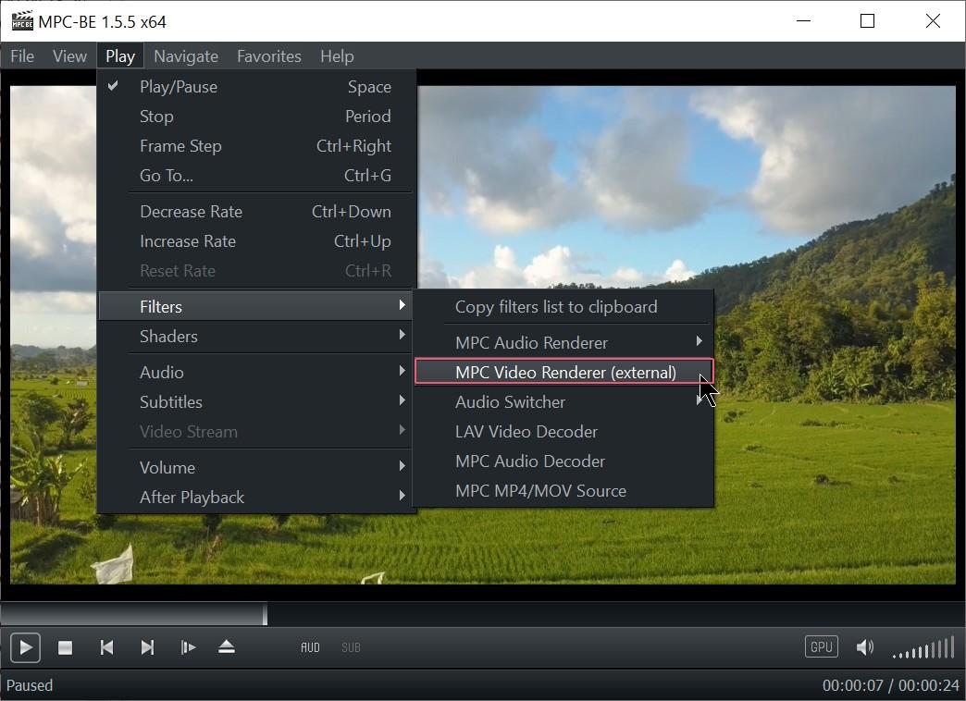
Task: Open the Navigate menu
Action: [185, 55]
